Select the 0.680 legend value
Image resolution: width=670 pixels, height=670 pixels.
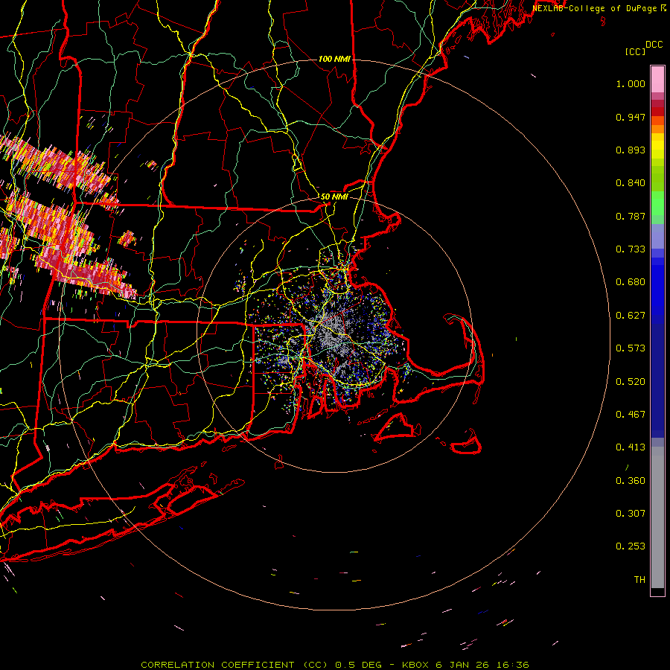pyautogui.click(x=631, y=282)
